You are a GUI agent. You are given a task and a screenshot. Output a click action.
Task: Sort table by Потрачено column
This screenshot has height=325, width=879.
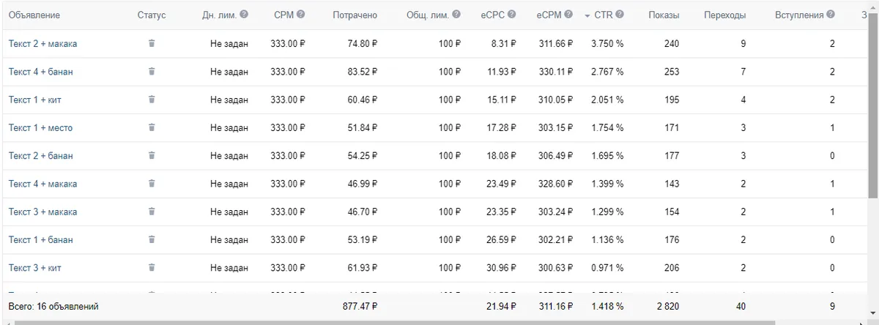coord(355,15)
